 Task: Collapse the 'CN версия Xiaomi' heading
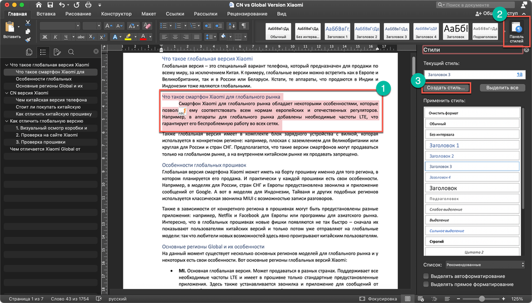pyautogui.click(x=6, y=93)
